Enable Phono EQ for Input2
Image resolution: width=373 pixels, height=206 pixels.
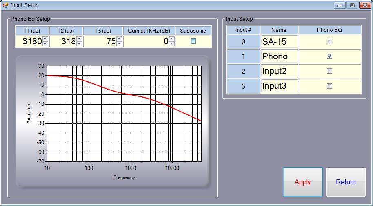[329, 71]
